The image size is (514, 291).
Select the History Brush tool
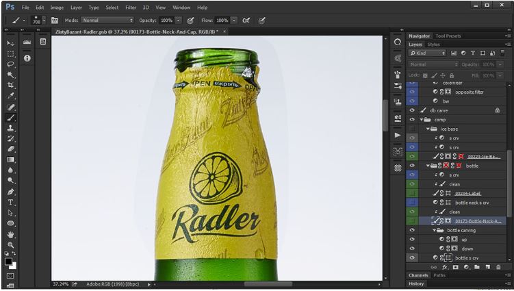coord(10,138)
